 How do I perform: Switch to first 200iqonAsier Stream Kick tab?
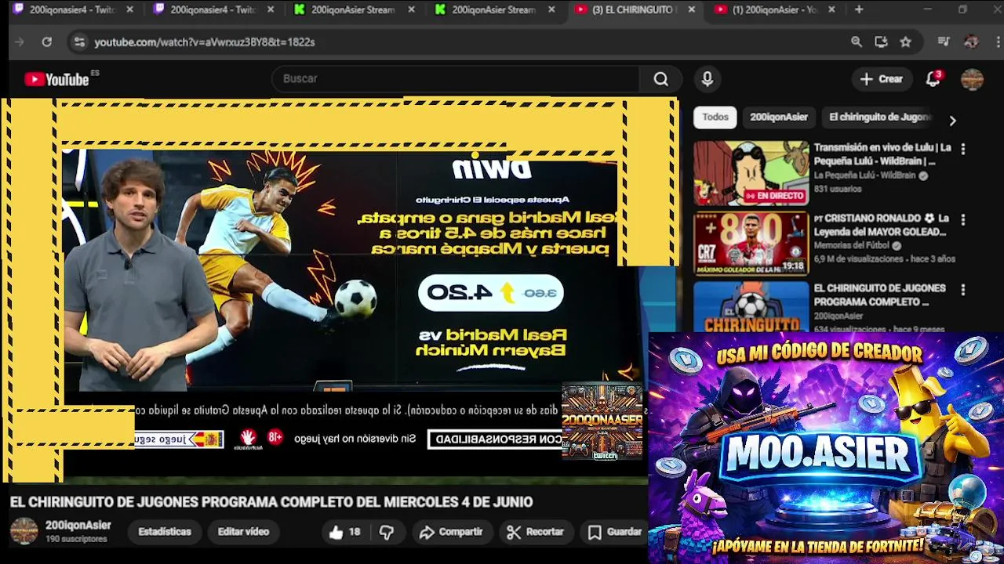click(355, 9)
